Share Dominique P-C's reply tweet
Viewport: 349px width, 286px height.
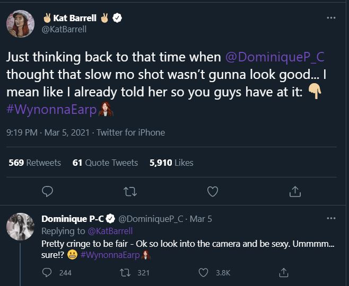pos(284,272)
